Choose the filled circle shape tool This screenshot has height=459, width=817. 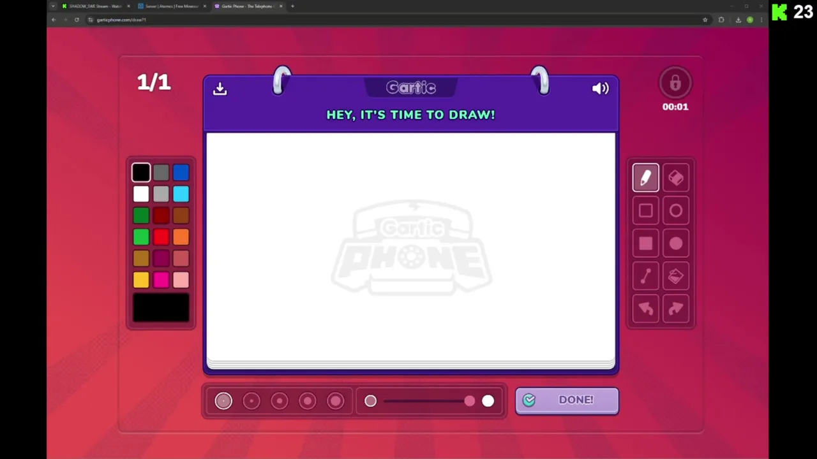click(x=676, y=244)
